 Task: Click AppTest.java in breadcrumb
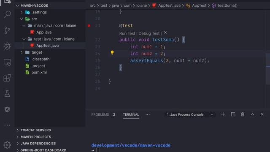click(169, 5)
